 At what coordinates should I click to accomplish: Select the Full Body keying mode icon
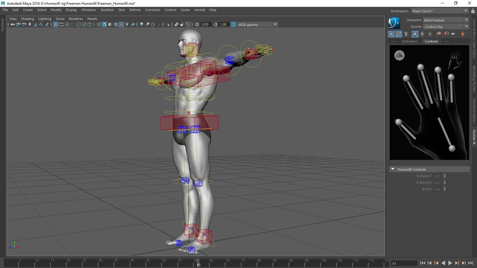point(415,34)
